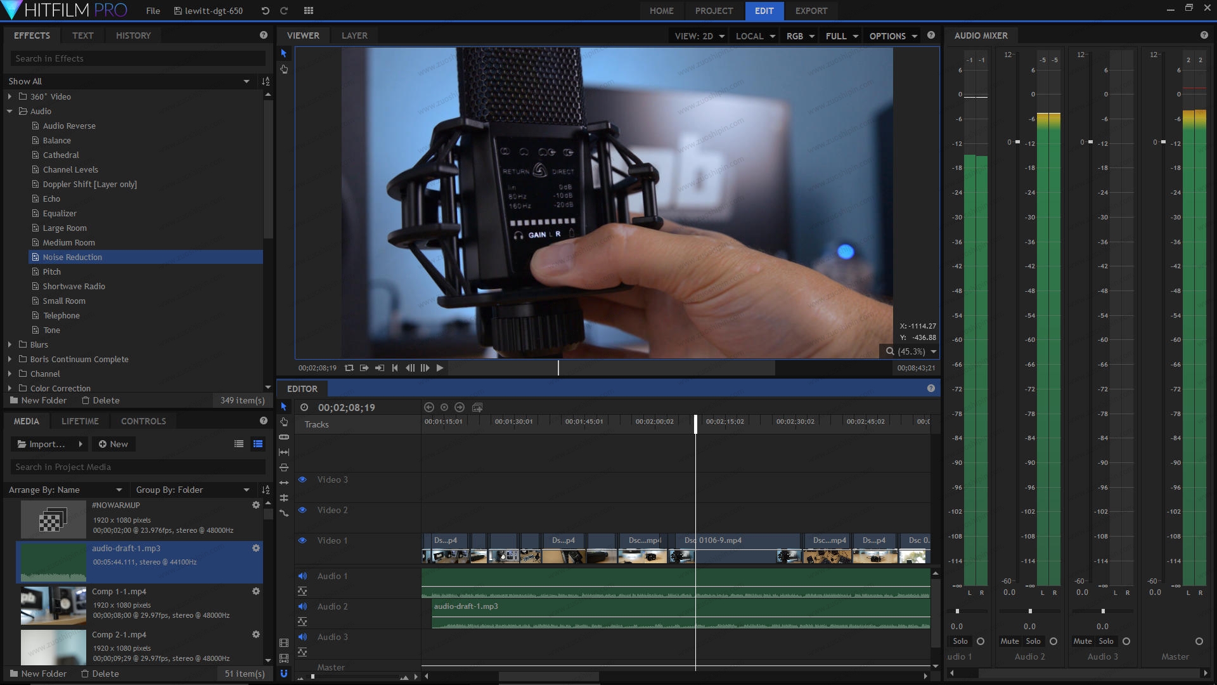Expand the Blurs effects folder

(10, 344)
